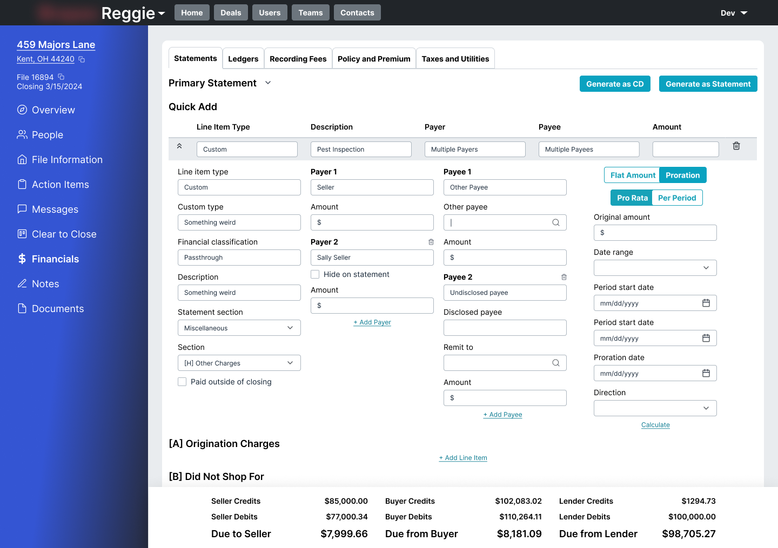Open calendar for first Period start date
Screen dimensions: 778x548
point(706,303)
